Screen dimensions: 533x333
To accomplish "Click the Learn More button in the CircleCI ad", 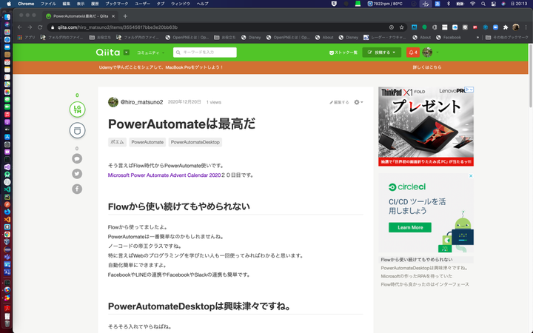I will (410, 227).
